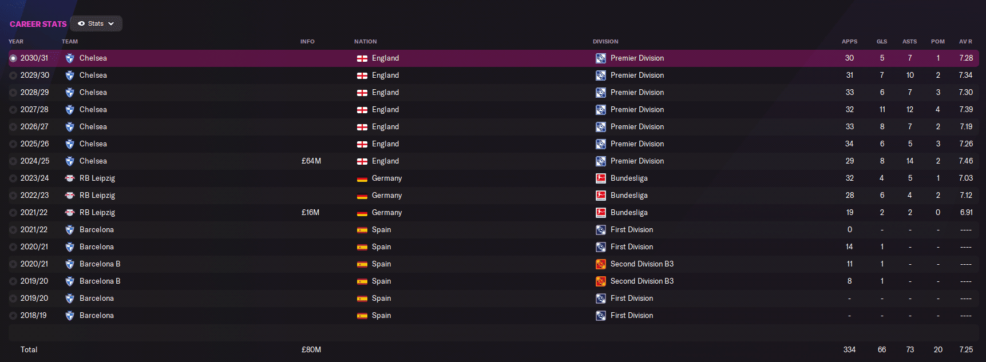Click the Chelsea badge in 2030/31 row

[x=70, y=58]
